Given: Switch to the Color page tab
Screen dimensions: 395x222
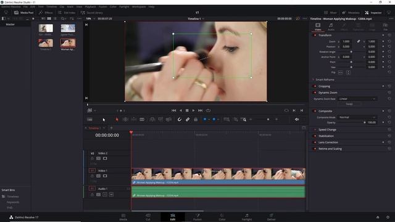Looking at the screenshot, I should (x=222, y=217).
